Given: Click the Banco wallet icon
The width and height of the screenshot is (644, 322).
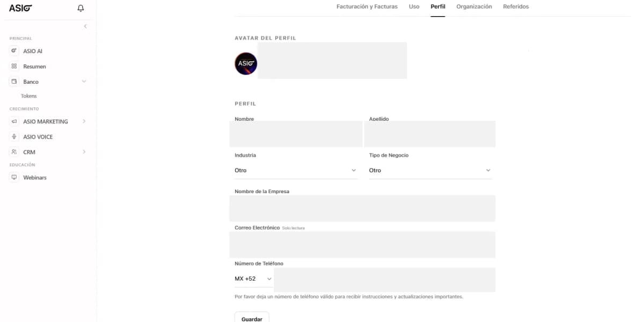Looking at the screenshot, I should (14, 82).
